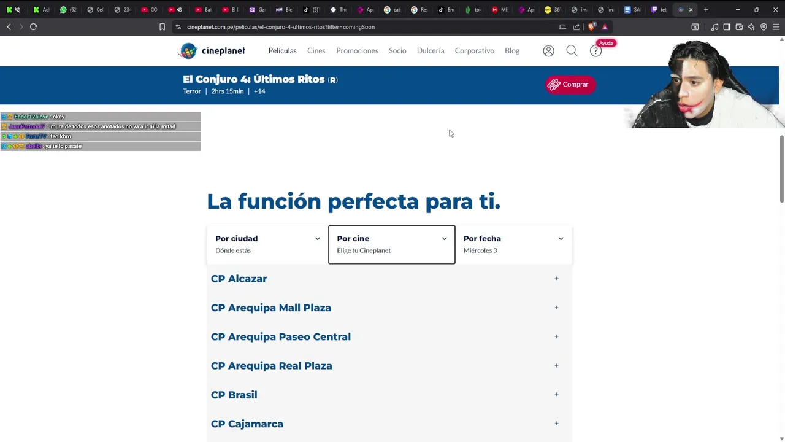Open the Cines menu
The height and width of the screenshot is (442, 785).
click(x=316, y=51)
